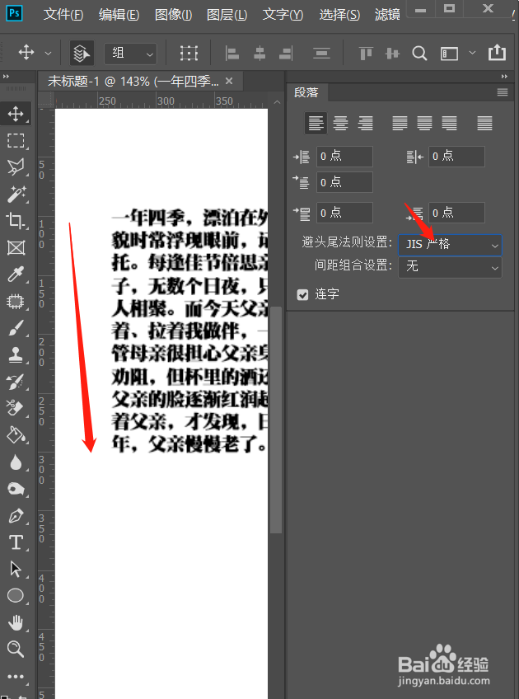Click the Share export icon
The height and width of the screenshot is (699, 519).
[497, 53]
